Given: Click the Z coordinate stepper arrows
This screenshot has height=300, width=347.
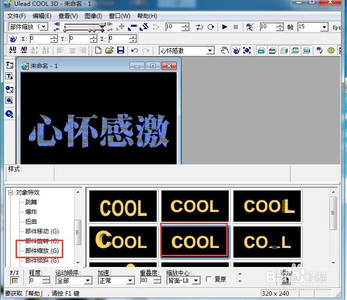Looking at the screenshot, I should (x=132, y=39).
